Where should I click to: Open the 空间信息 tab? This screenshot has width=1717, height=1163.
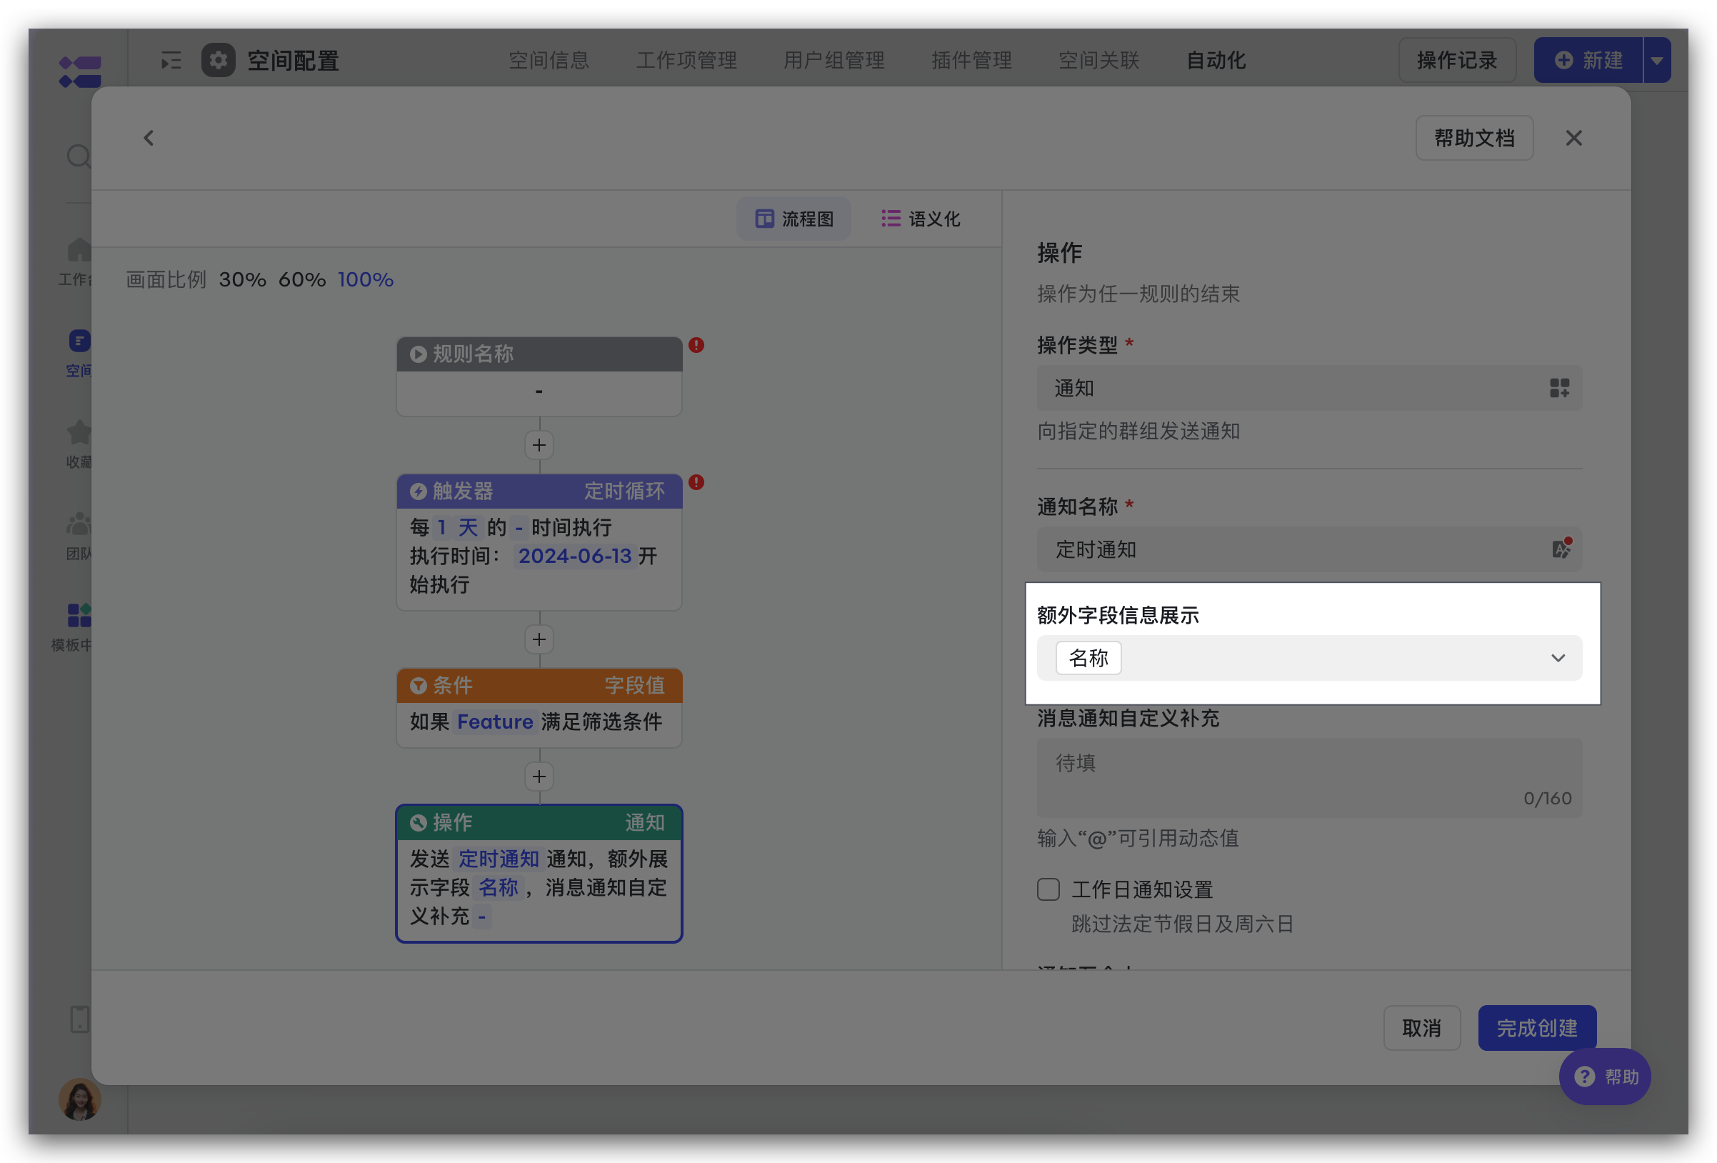(549, 60)
